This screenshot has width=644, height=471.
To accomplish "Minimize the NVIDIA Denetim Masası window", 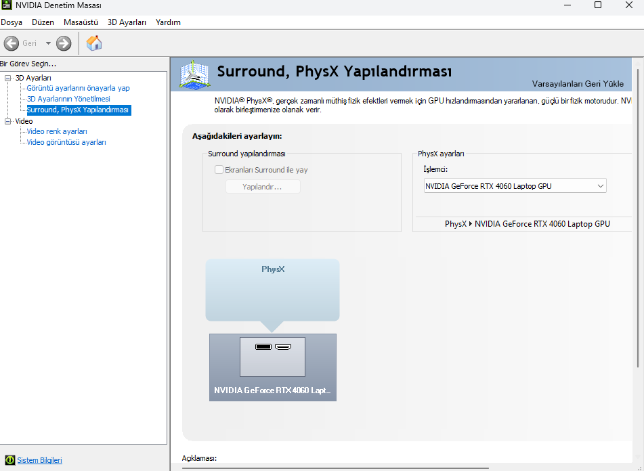I will pos(567,5).
